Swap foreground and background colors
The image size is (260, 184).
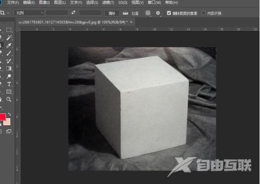[x=9, y=114]
